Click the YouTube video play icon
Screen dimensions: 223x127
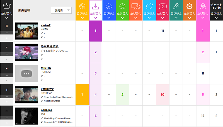click(x=163, y=6)
